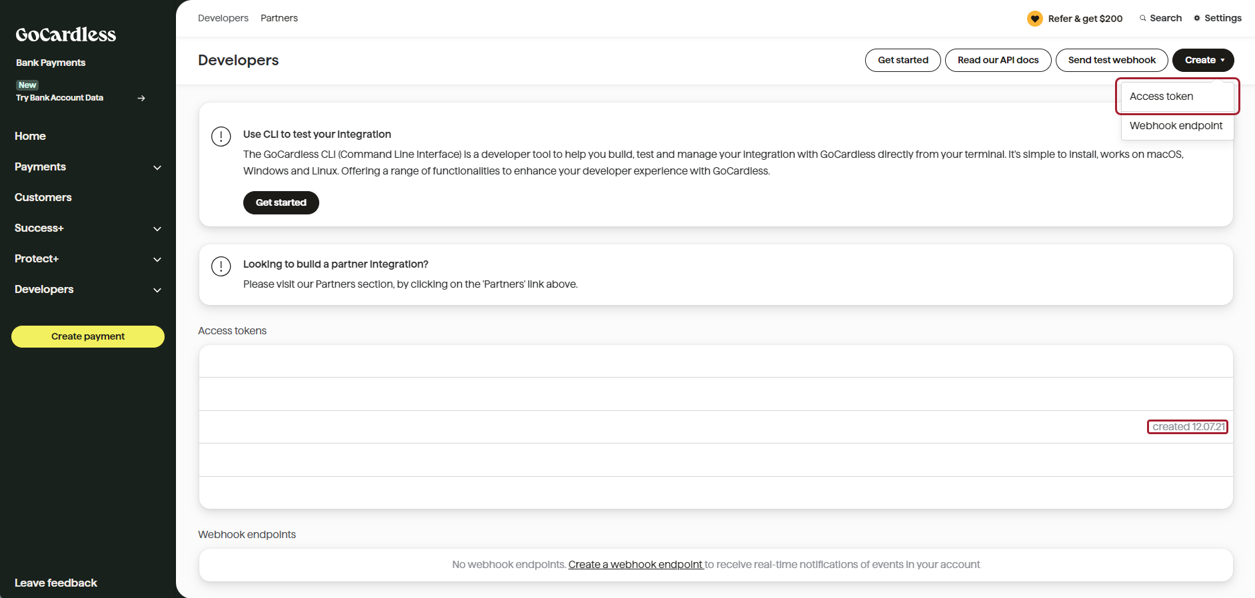The height and width of the screenshot is (598, 1255).
Task: Click the orange heart referral icon
Action: pos(1034,19)
